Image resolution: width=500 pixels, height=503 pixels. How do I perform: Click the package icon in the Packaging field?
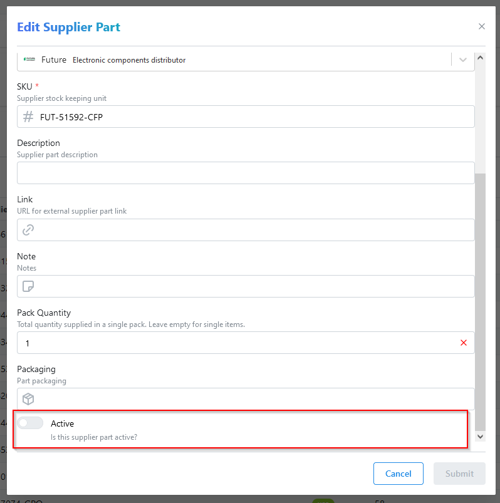tap(27, 399)
